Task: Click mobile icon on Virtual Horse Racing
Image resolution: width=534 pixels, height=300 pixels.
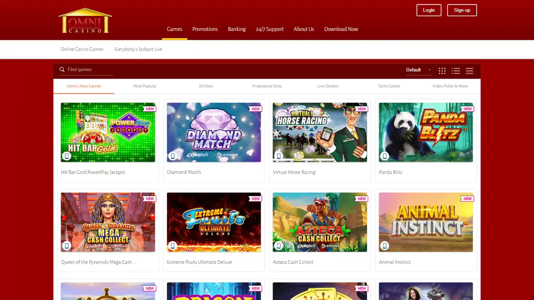Action: point(279,156)
